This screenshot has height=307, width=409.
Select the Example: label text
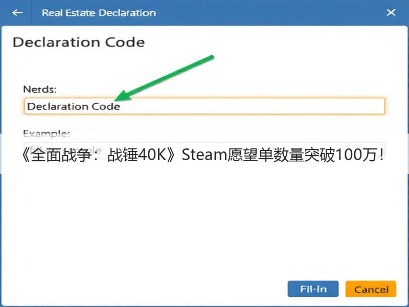[47, 134]
